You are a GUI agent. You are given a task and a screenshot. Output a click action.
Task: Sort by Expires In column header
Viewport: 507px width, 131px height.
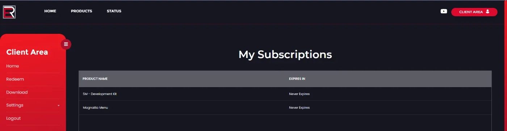pos(297,79)
